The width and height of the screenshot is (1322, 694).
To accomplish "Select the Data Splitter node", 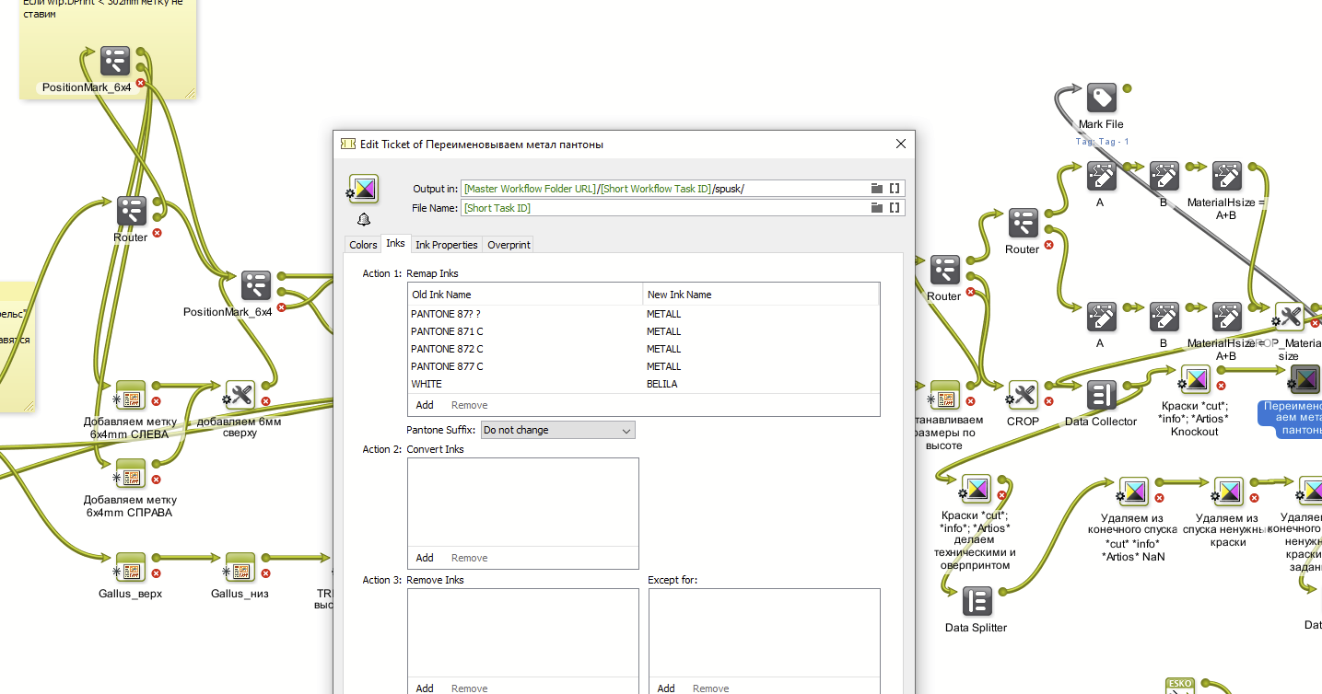I will [x=977, y=601].
